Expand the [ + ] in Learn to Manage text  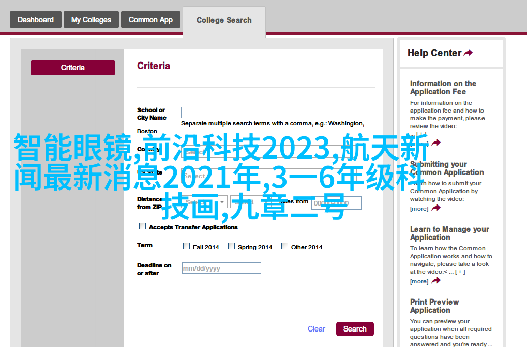(460, 272)
